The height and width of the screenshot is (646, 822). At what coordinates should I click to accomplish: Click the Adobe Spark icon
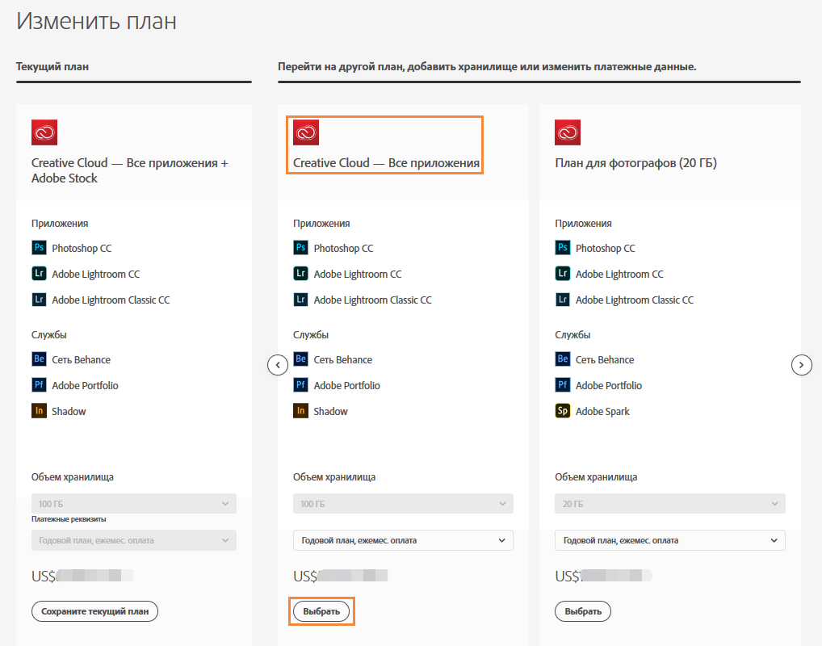pos(563,411)
